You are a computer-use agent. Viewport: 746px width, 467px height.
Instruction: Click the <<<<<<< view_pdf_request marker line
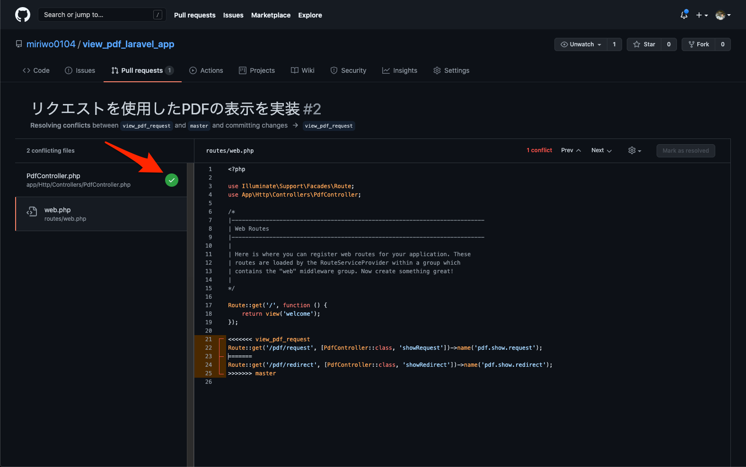point(269,339)
